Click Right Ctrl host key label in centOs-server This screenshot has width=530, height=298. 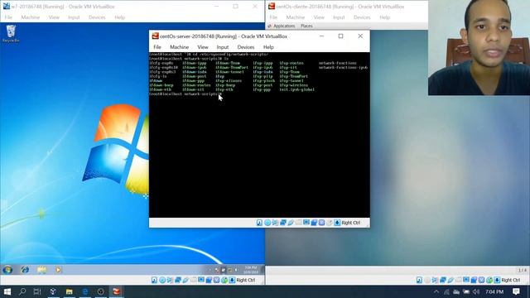pyautogui.click(x=351, y=223)
